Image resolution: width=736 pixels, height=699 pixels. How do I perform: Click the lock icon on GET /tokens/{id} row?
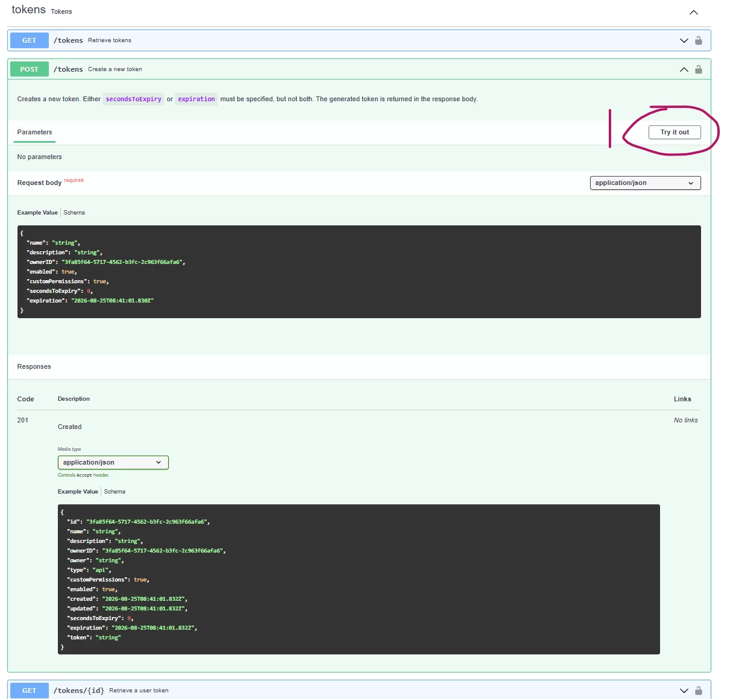[698, 691]
